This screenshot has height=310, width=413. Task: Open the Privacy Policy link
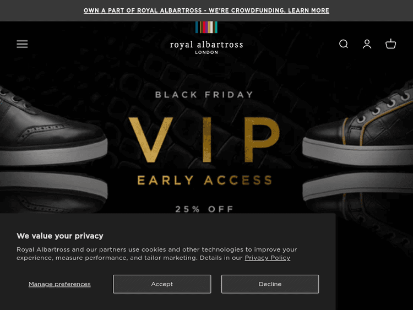[x=267, y=258]
